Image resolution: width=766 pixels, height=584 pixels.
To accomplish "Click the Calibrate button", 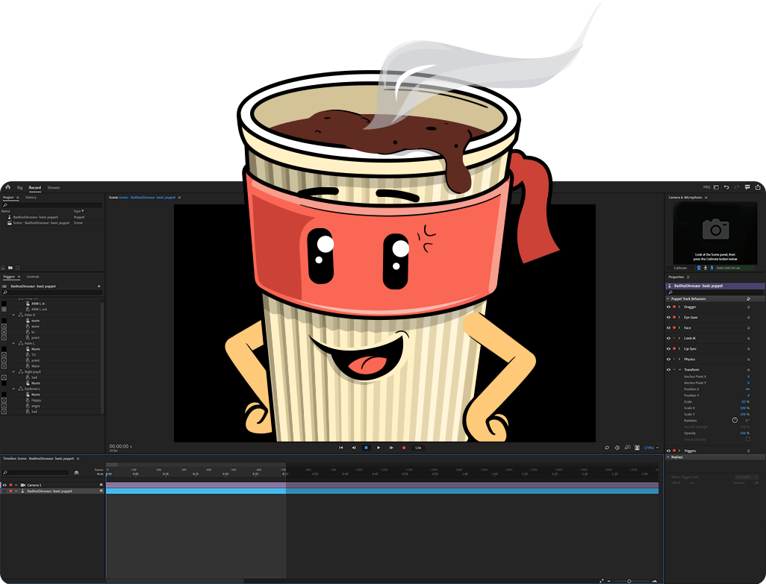I will point(680,268).
